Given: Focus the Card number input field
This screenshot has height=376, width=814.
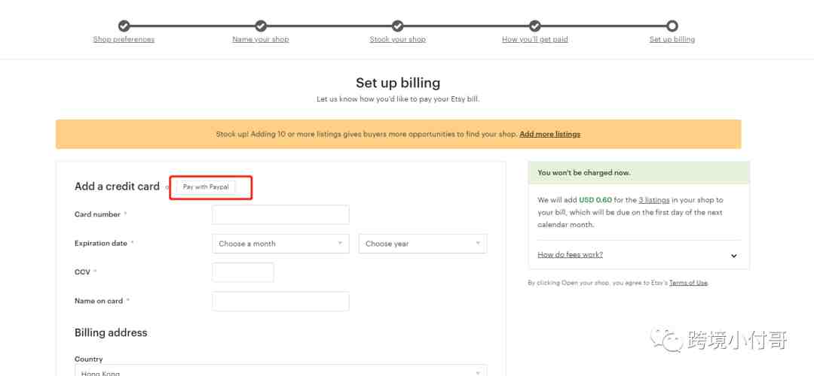Looking at the screenshot, I should click(x=280, y=214).
